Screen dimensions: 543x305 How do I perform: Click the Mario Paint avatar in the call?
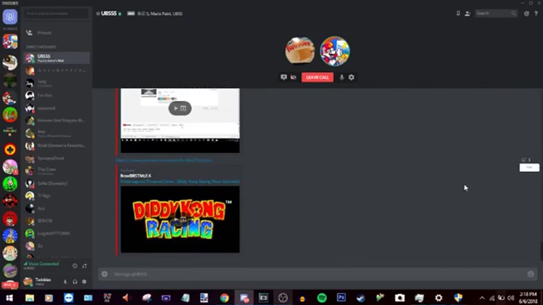335,51
